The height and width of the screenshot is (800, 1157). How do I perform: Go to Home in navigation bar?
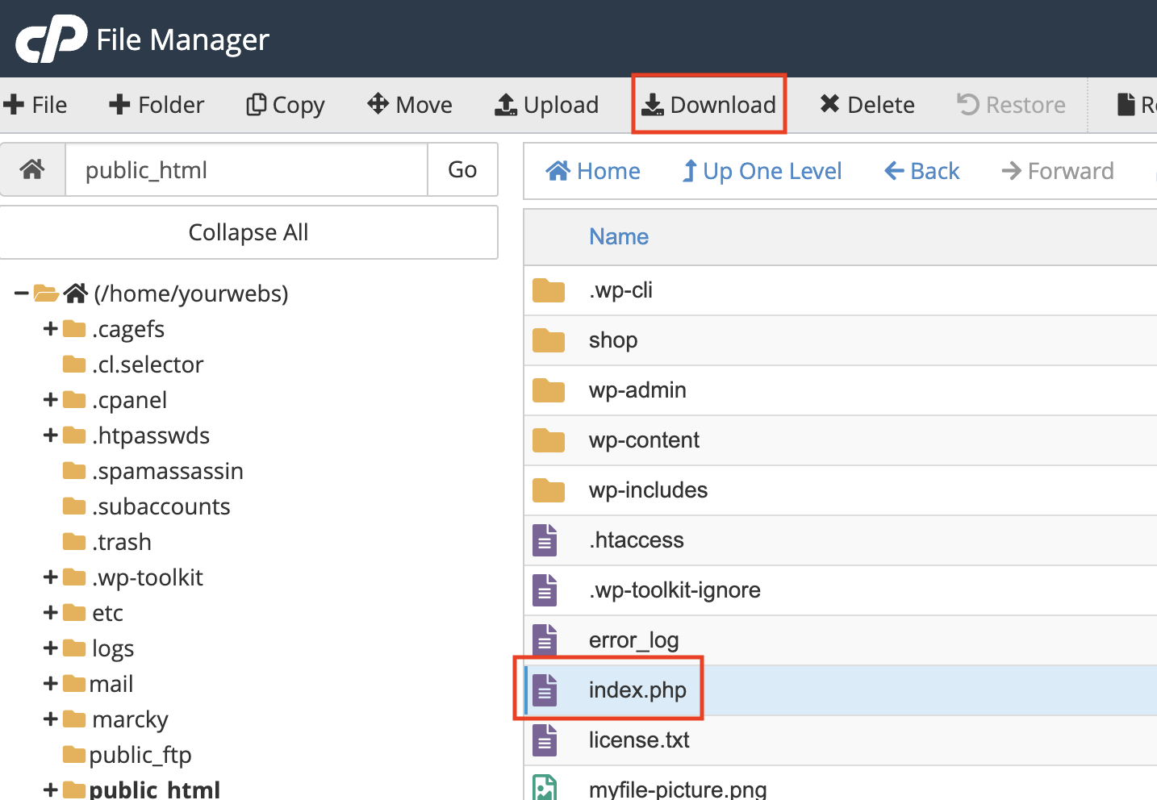[x=593, y=171]
